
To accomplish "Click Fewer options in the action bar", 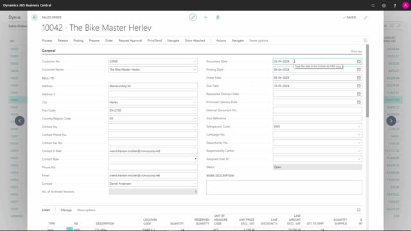I will (258, 40).
